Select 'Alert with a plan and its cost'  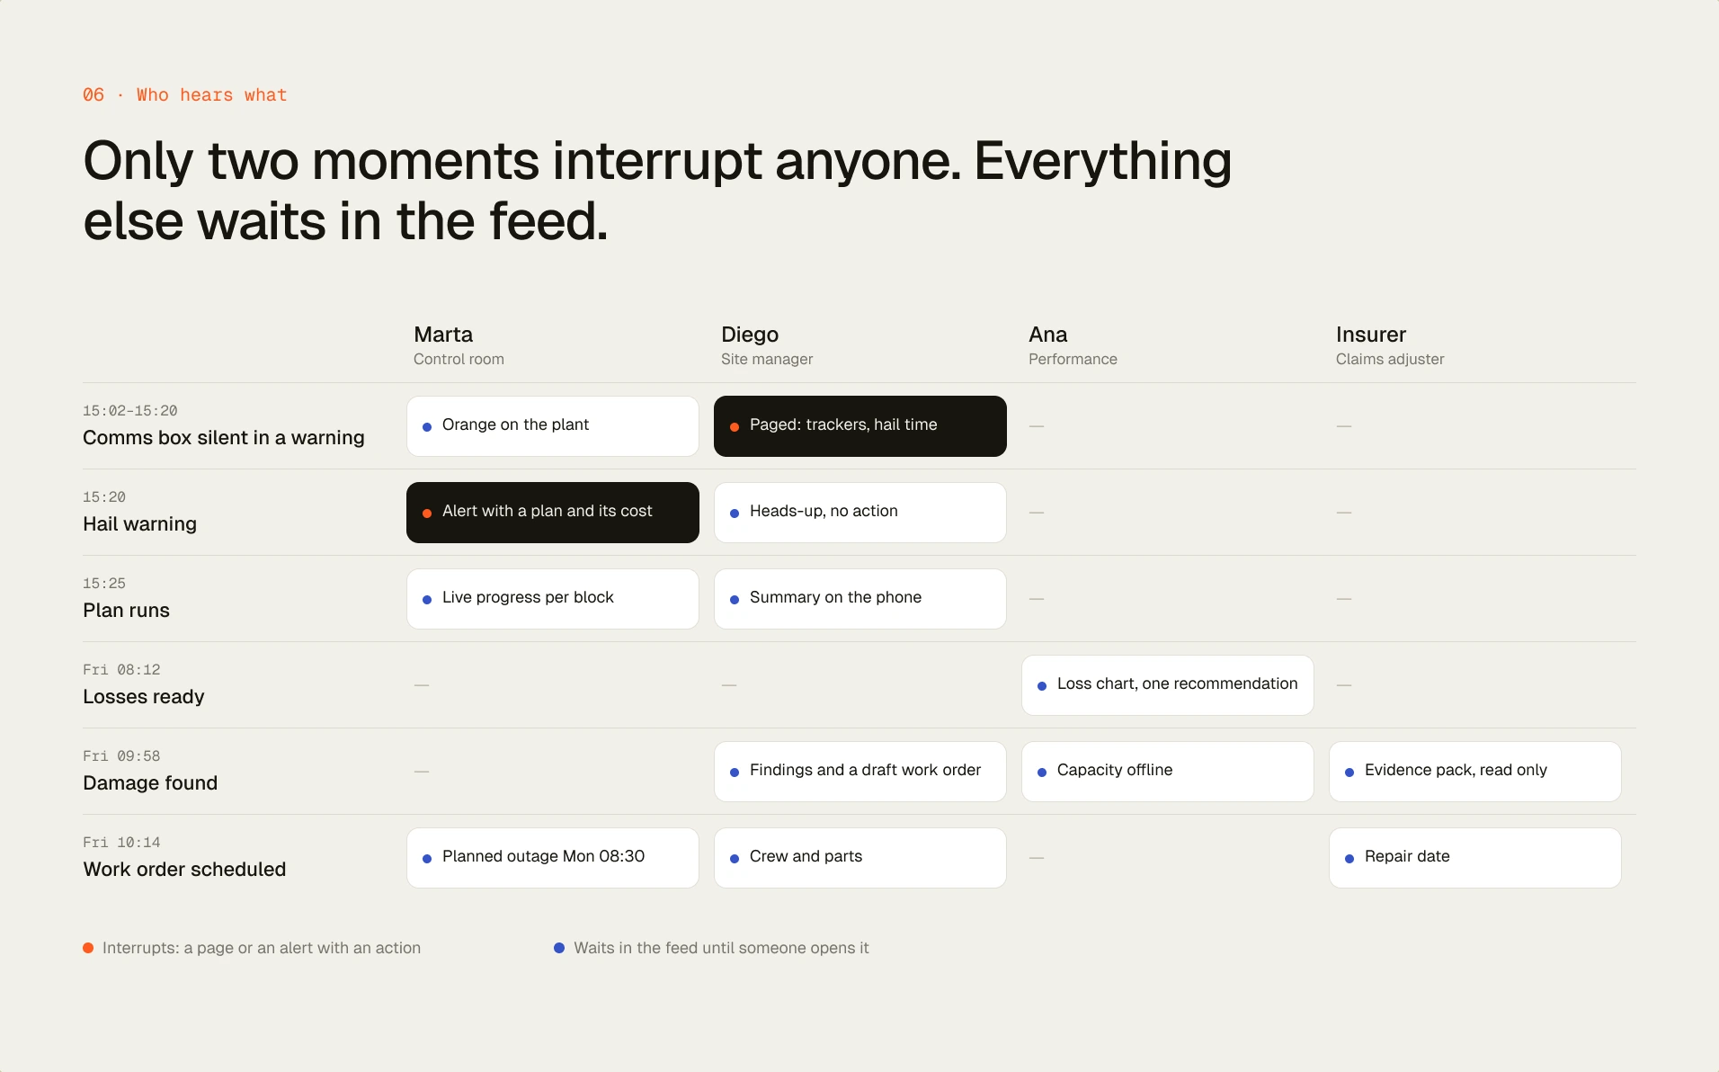[x=552, y=513]
